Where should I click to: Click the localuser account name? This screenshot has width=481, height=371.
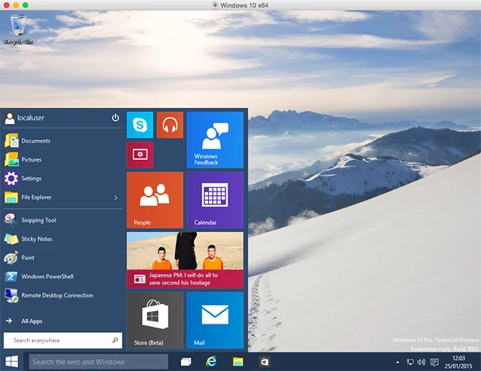coord(31,118)
